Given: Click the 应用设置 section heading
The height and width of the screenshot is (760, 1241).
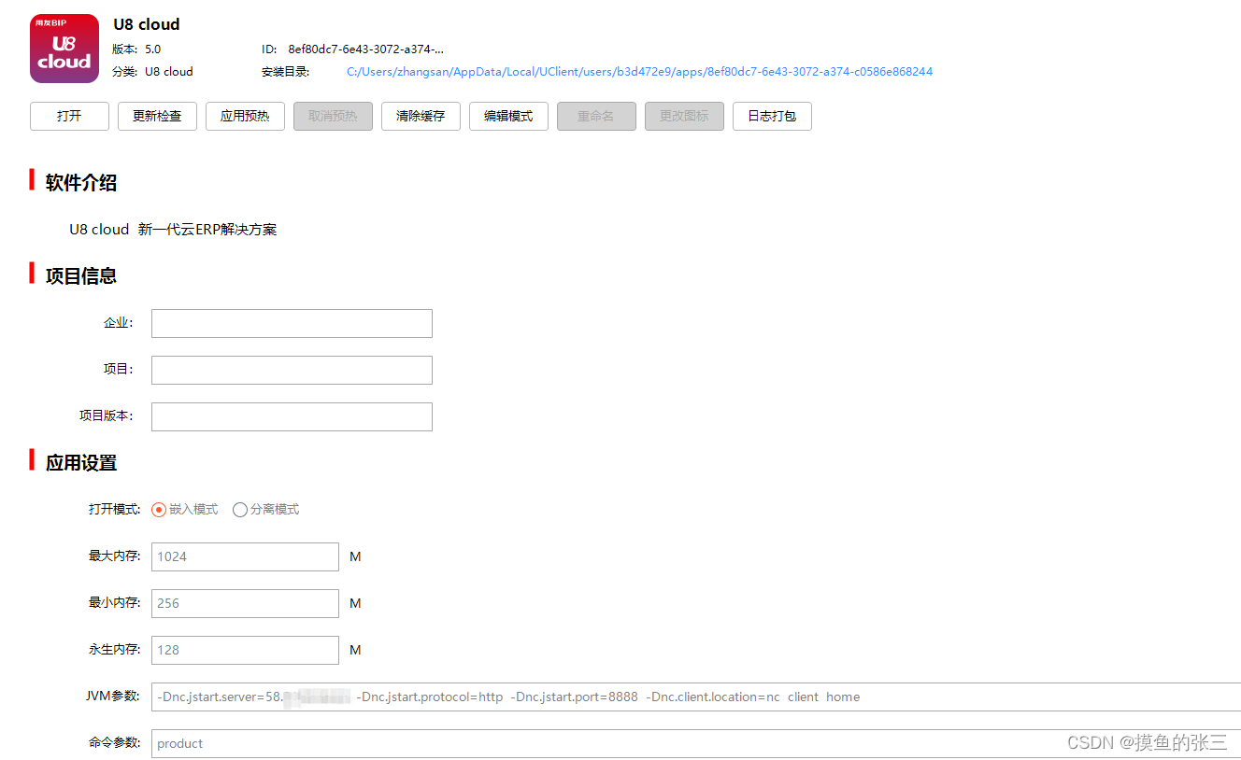Looking at the screenshot, I should click(x=81, y=463).
